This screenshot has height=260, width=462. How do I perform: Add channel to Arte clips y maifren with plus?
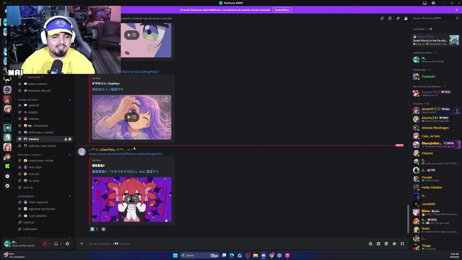coord(70,155)
